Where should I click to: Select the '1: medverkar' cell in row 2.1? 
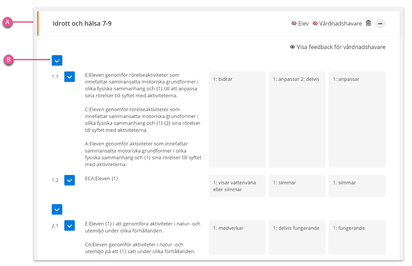[x=237, y=237]
